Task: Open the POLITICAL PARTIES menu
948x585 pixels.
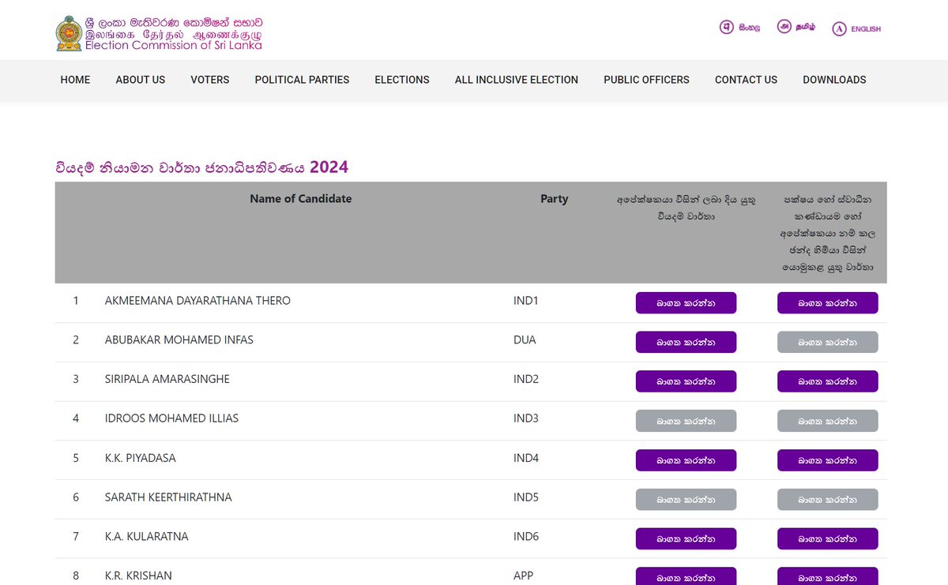Action: click(302, 80)
